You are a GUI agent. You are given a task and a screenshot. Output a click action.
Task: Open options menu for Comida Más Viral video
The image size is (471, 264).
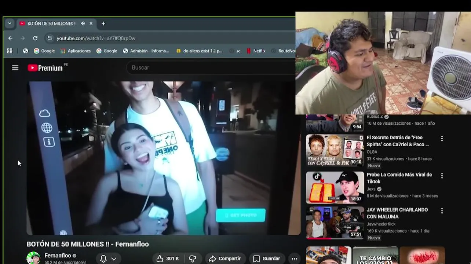coord(442,176)
